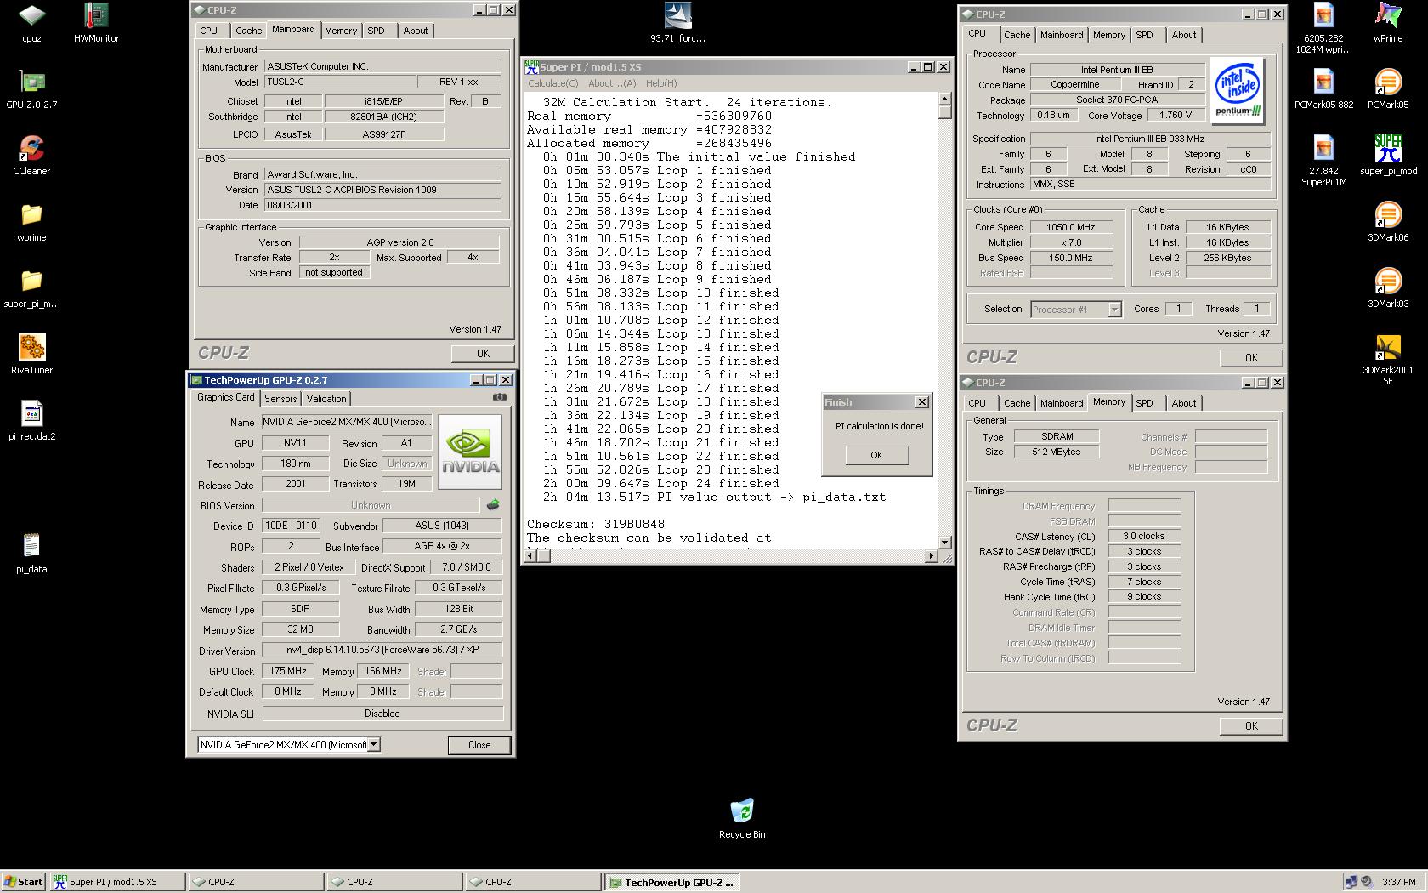
Task: Click the Checksum: 319B0848 line
Action: click(596, 524)
